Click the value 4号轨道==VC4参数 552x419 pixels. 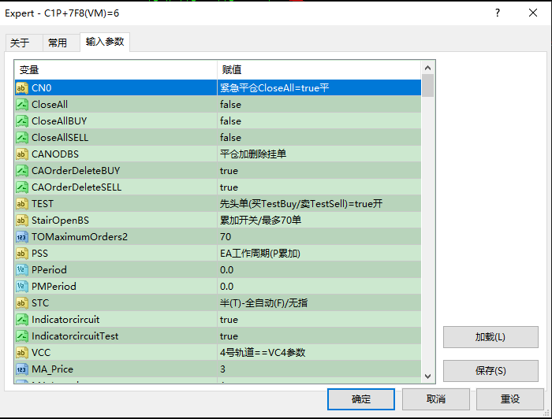click(x=263, y=352)
